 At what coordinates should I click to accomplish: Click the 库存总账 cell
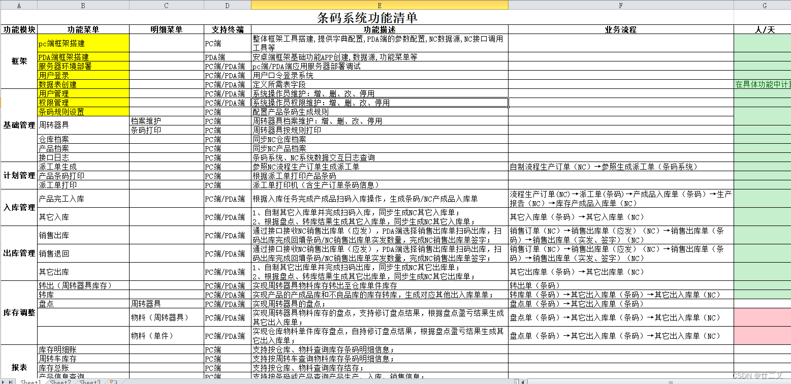(x=83, y=368)
